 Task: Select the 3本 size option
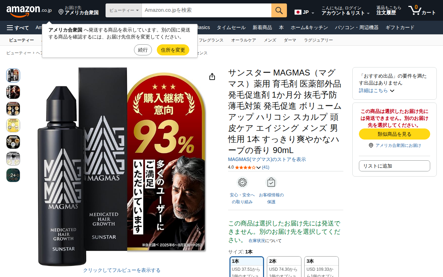[322, 267]
